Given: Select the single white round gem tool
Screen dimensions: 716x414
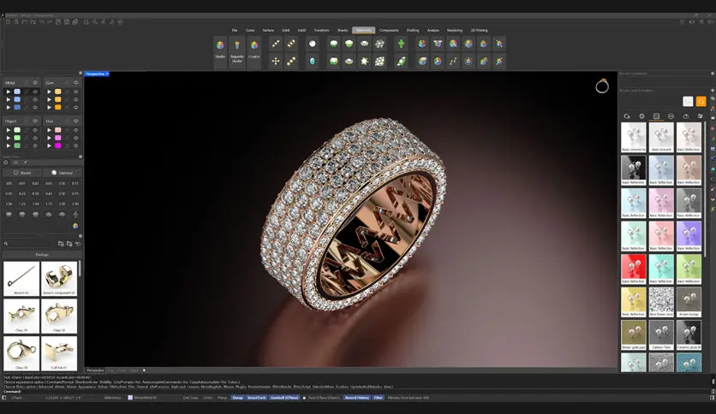Looking at the screenshot, I should (x=313, y=44).
